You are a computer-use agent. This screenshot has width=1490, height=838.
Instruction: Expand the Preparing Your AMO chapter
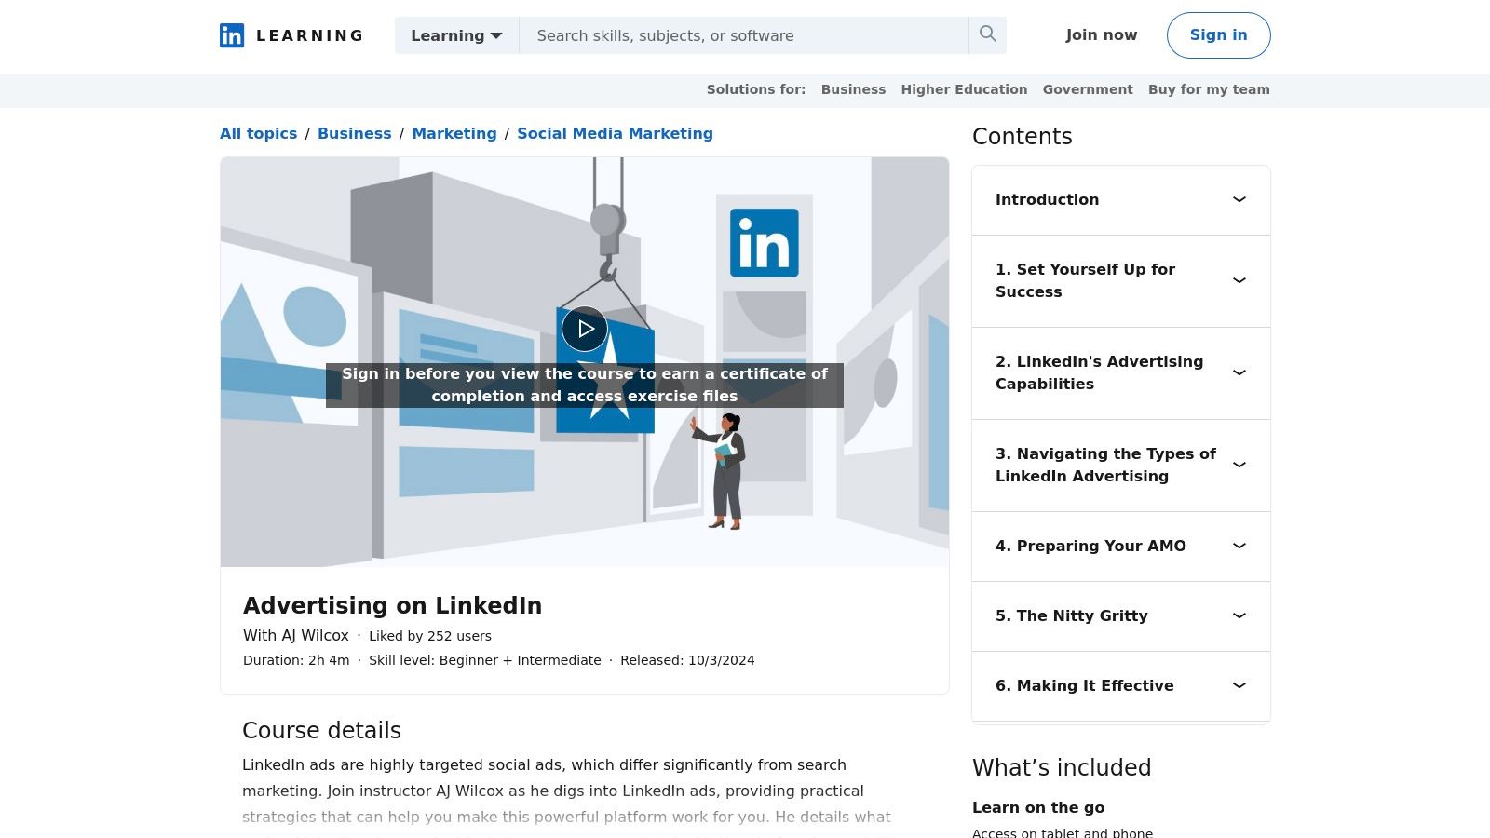pyautogui.click(x=1120, y=546)
